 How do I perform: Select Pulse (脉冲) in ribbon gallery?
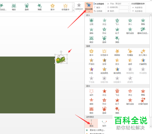coord(53,7)
